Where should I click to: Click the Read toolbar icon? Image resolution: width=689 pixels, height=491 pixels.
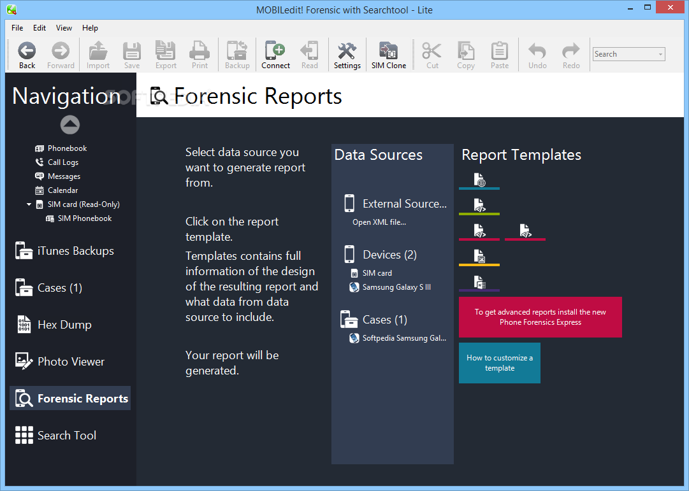[x=310, y=55]
